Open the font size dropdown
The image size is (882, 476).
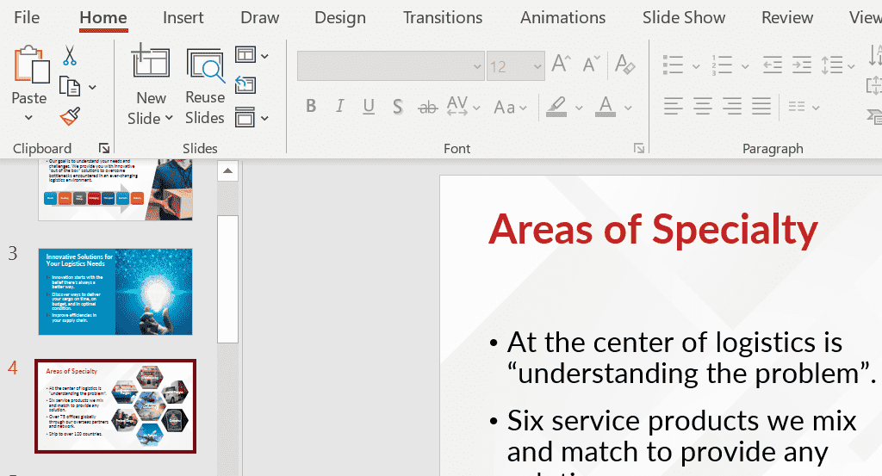537,66
